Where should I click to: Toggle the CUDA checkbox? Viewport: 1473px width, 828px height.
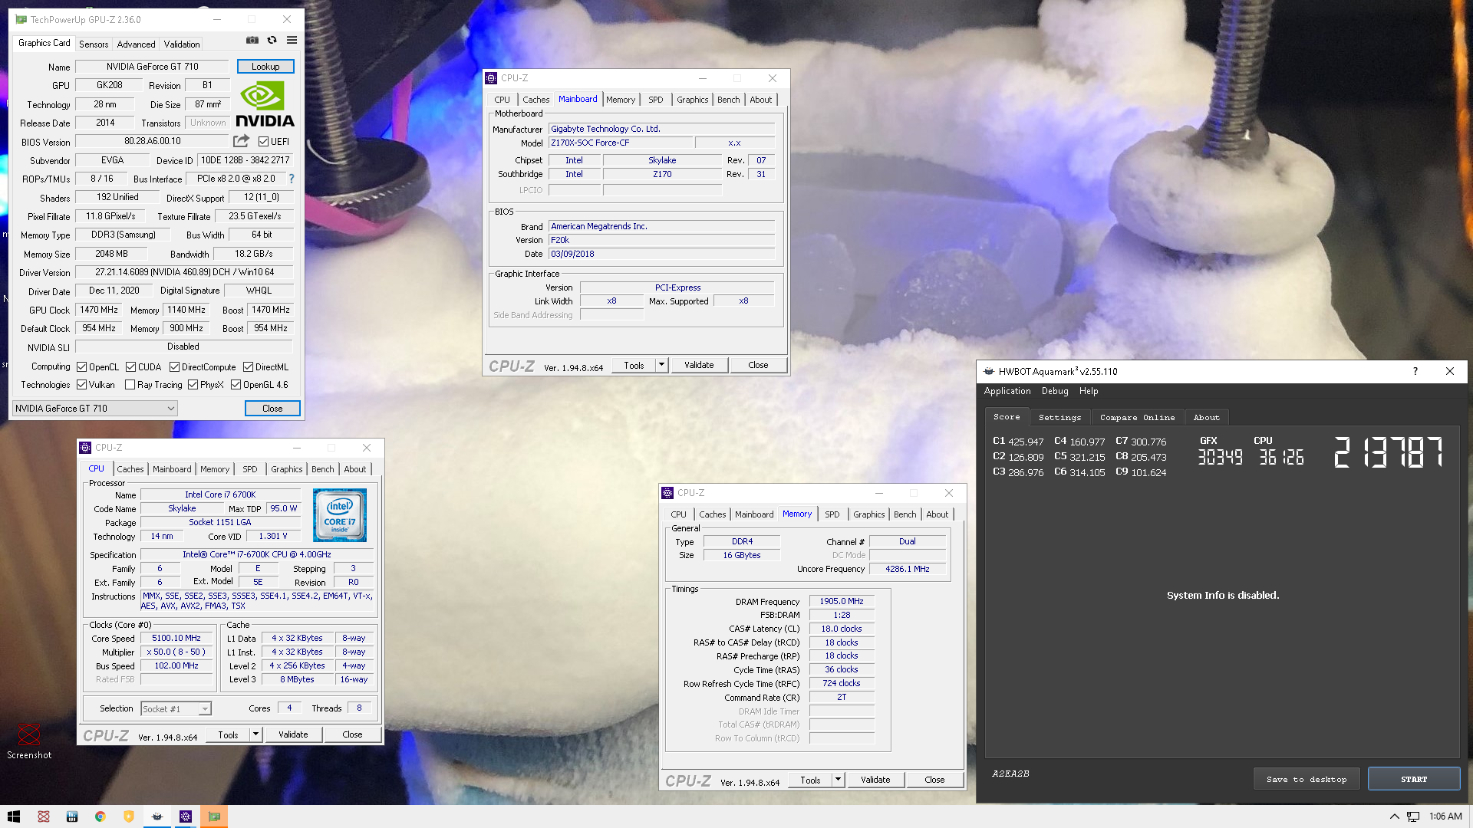[x=130, y=366]
